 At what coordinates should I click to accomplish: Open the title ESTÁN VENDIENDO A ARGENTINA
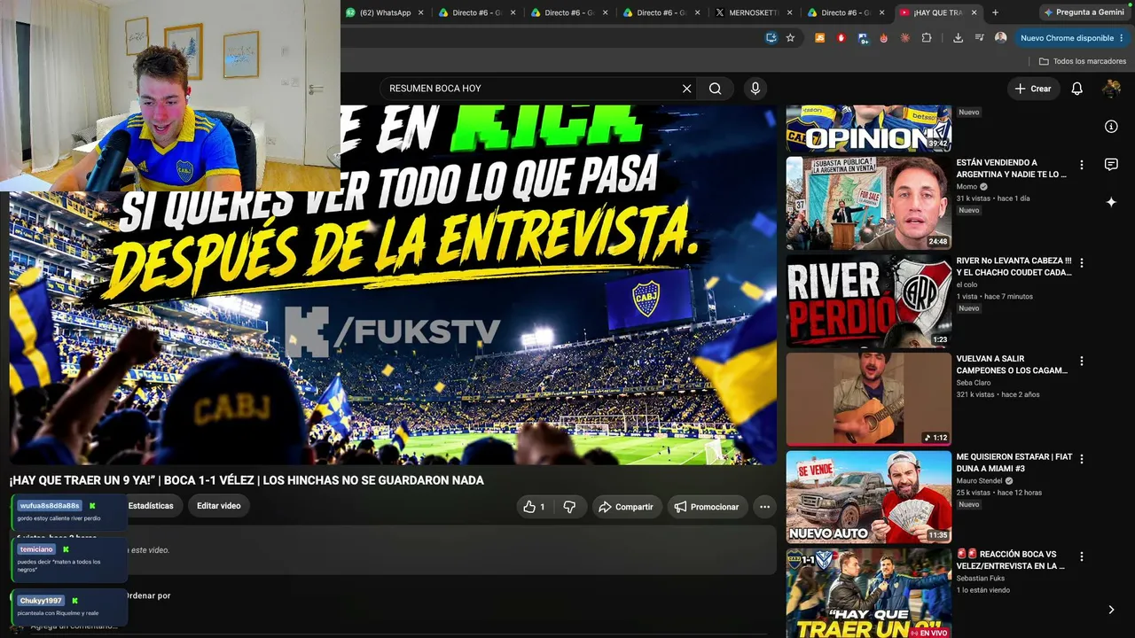[1014, 168]
